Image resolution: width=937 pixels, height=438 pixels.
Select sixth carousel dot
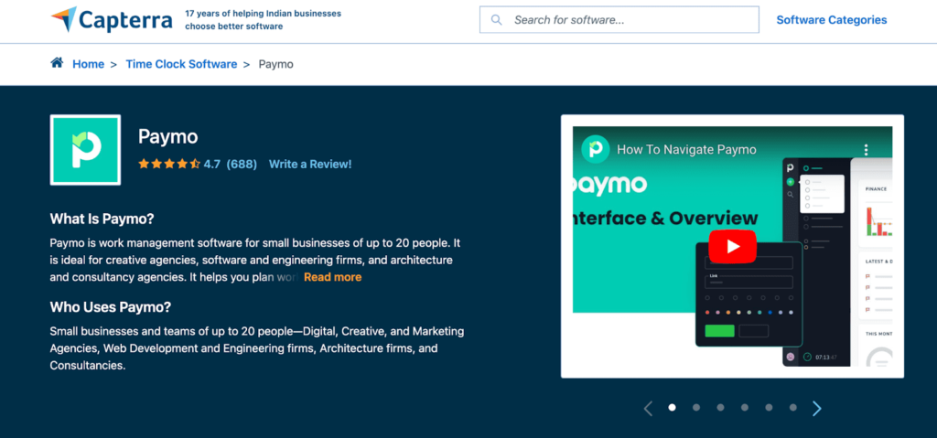click(793, 408)
